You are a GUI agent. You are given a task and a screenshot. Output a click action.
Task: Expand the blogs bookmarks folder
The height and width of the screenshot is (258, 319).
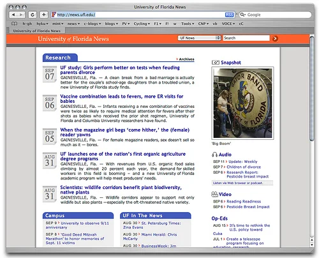112,24
